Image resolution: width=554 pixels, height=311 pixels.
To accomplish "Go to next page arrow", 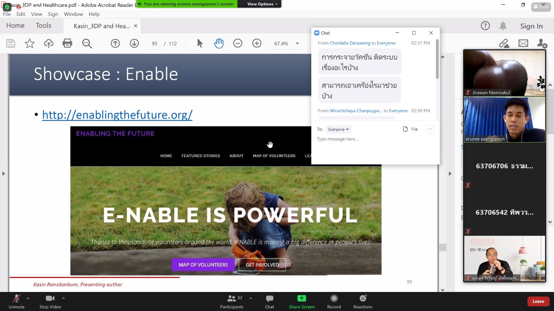I will (x=134, y=43).
